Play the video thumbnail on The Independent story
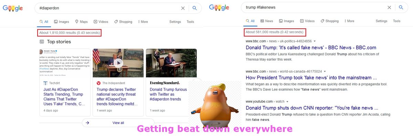This screenshot has height=136, width=413. (x=118, y=63)
